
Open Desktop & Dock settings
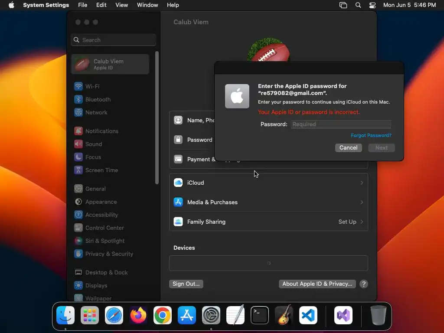tap(101, 273)
